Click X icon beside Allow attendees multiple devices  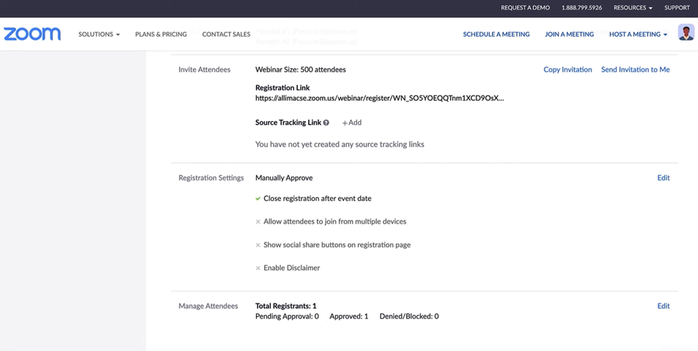tap(258, 222)
